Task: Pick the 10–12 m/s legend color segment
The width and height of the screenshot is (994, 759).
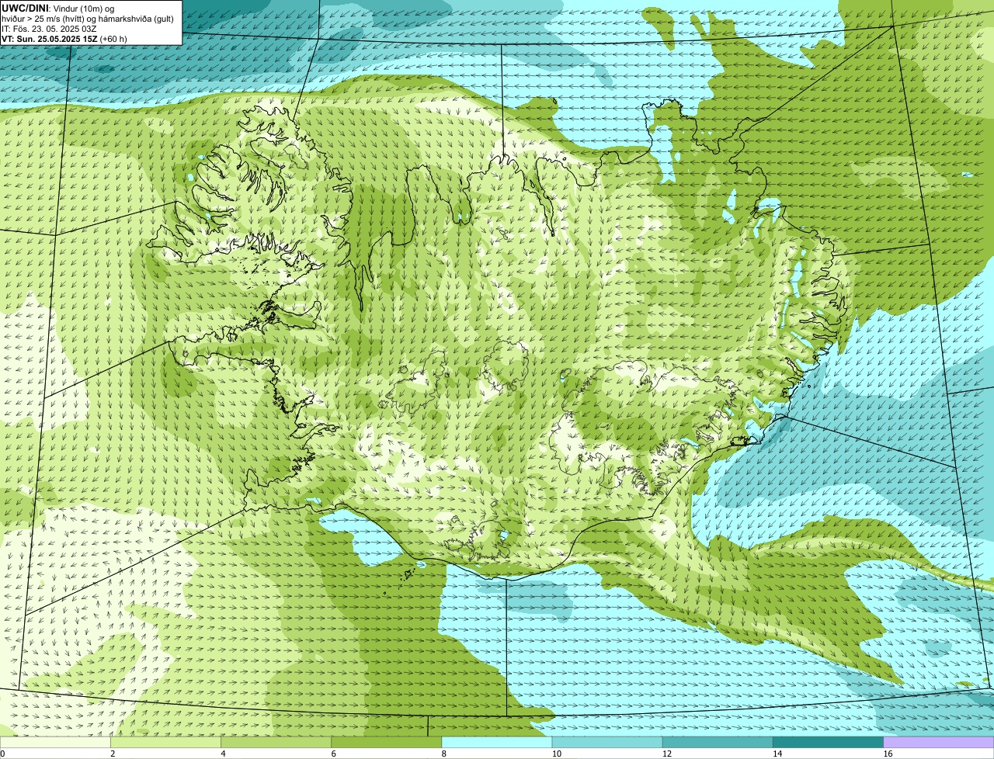Action: click(607, 743)
